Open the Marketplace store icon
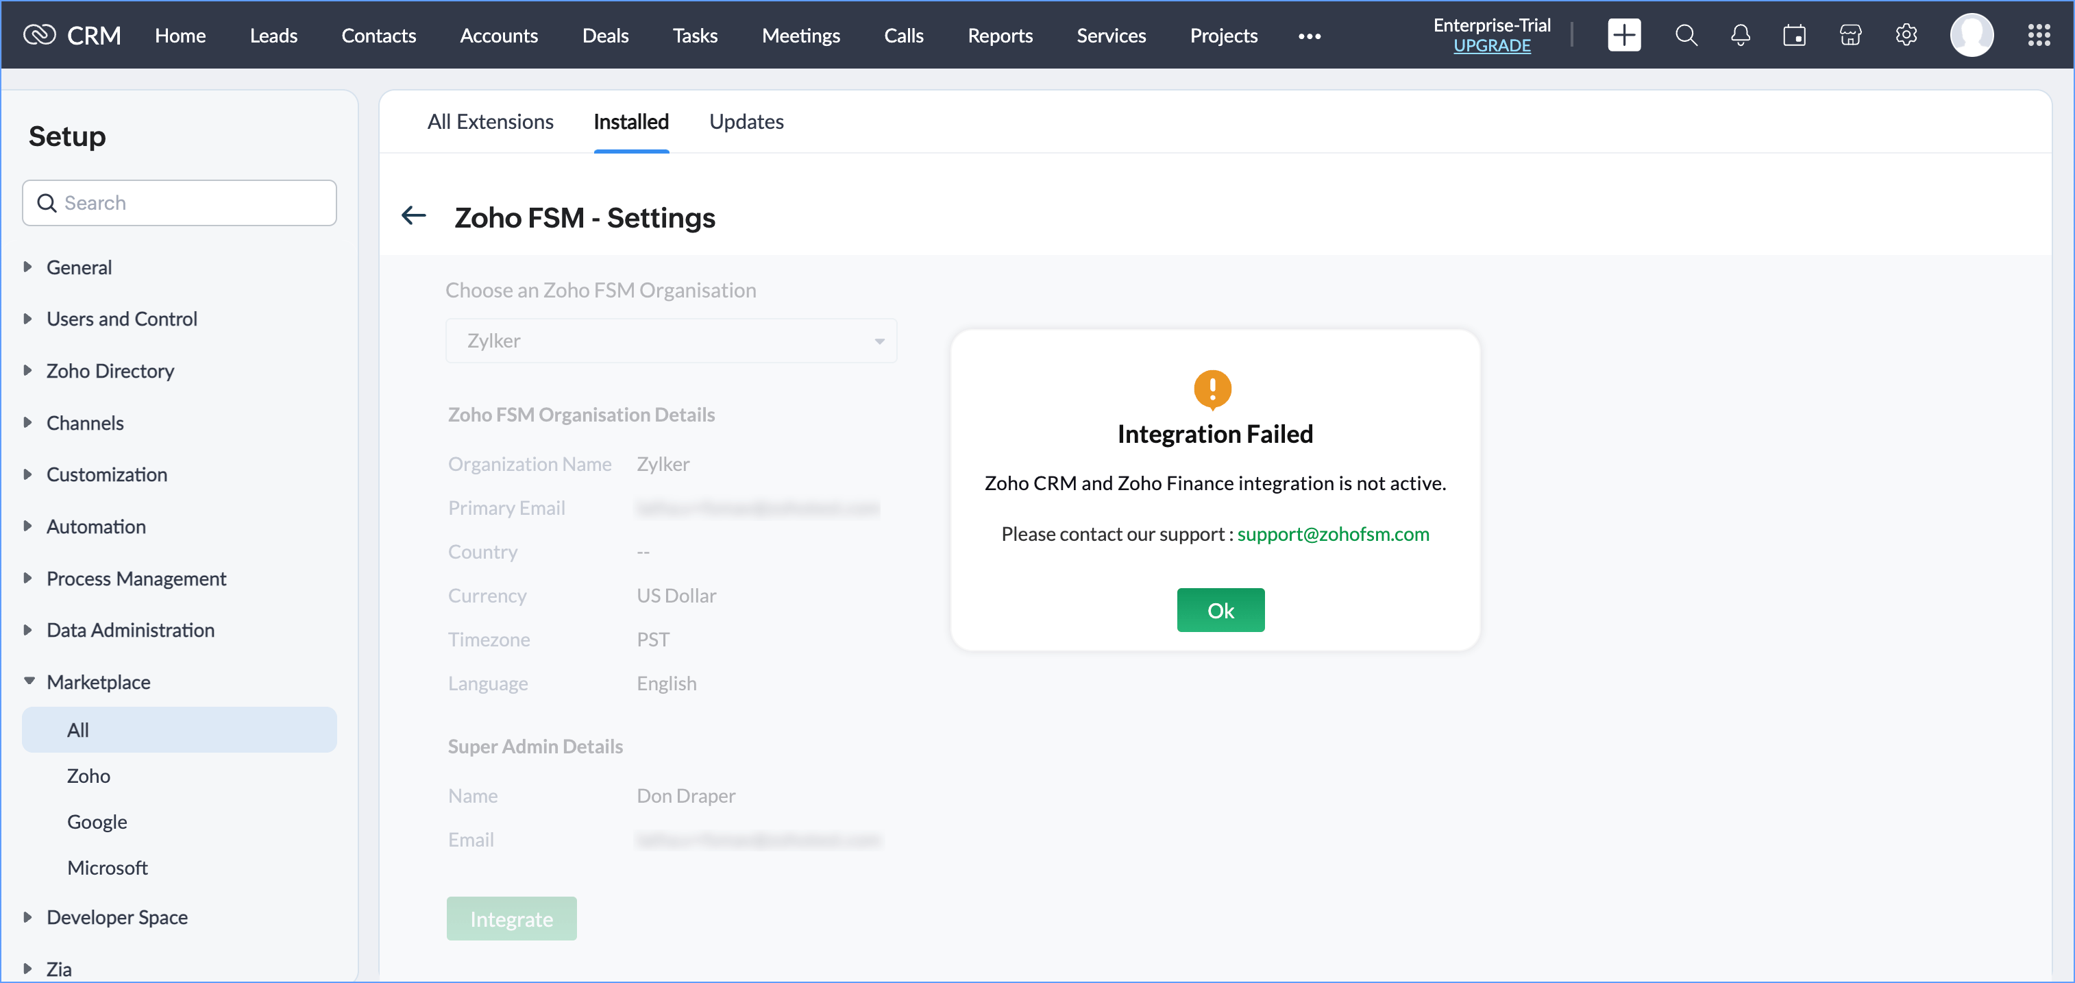The width and height of the screenshot is (2075, 983). click(x=1850, y=36)
